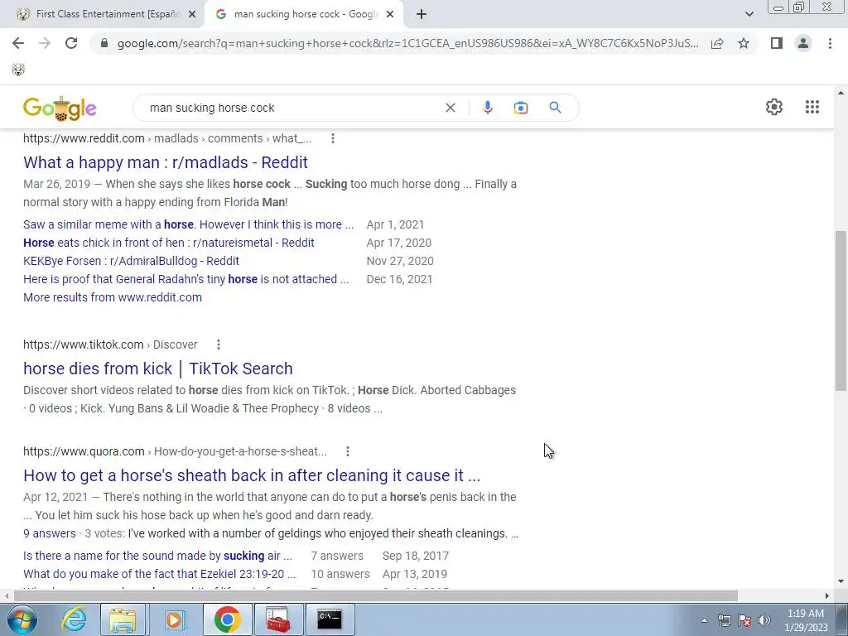The width and height of the screenshot is (848, 636).
Task: Open the volume speaker tray icon
Action: pyautogui.click(x=764, y=620)
